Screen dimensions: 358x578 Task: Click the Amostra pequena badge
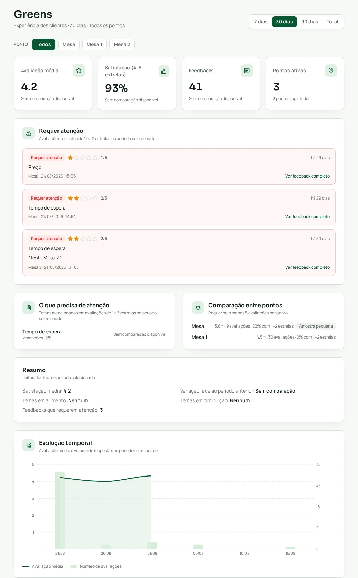[x=316, y=326]
